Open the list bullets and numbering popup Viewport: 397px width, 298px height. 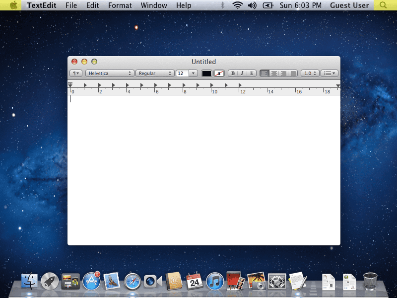point(330,73)
